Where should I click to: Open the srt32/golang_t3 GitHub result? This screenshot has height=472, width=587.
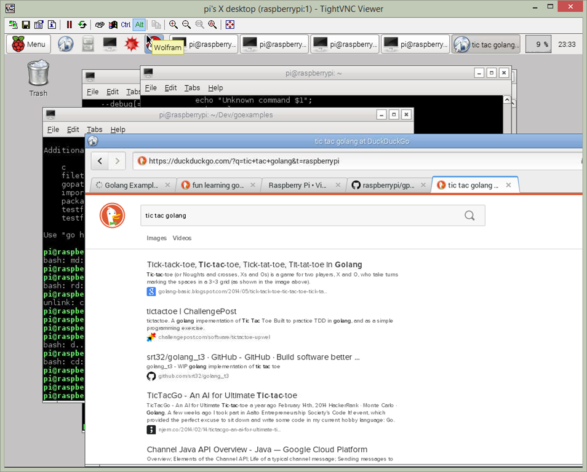pyautogui.click(x=253, y=357)
